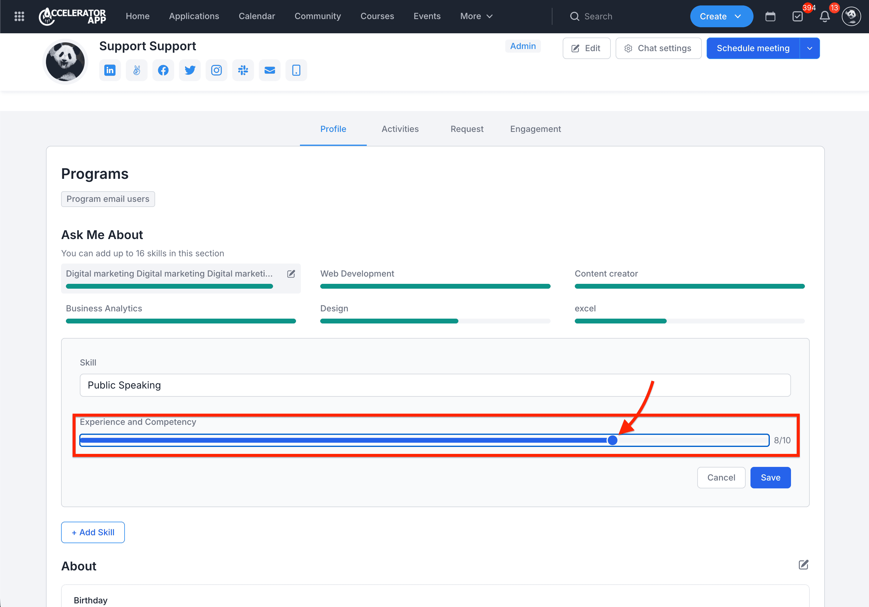Viewport: 869px width, 607px height.
Task: Open the Engagement tab
Action: [x=535, y=129]
